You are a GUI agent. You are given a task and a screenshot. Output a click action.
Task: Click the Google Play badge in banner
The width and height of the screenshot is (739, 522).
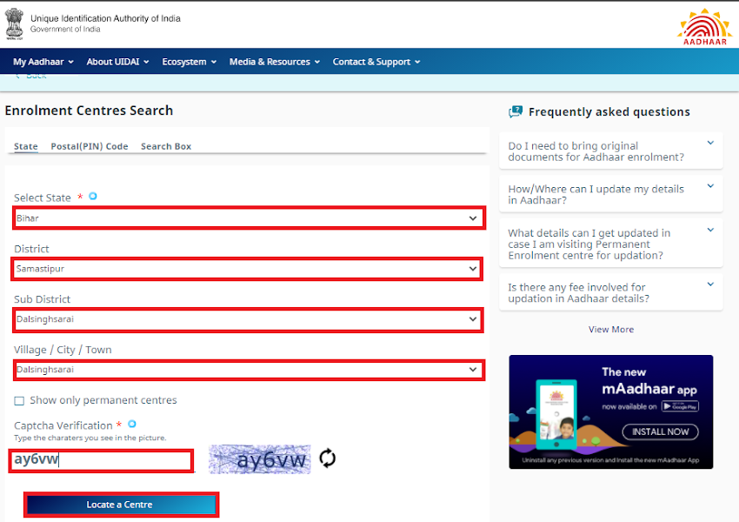pos(680,406)
